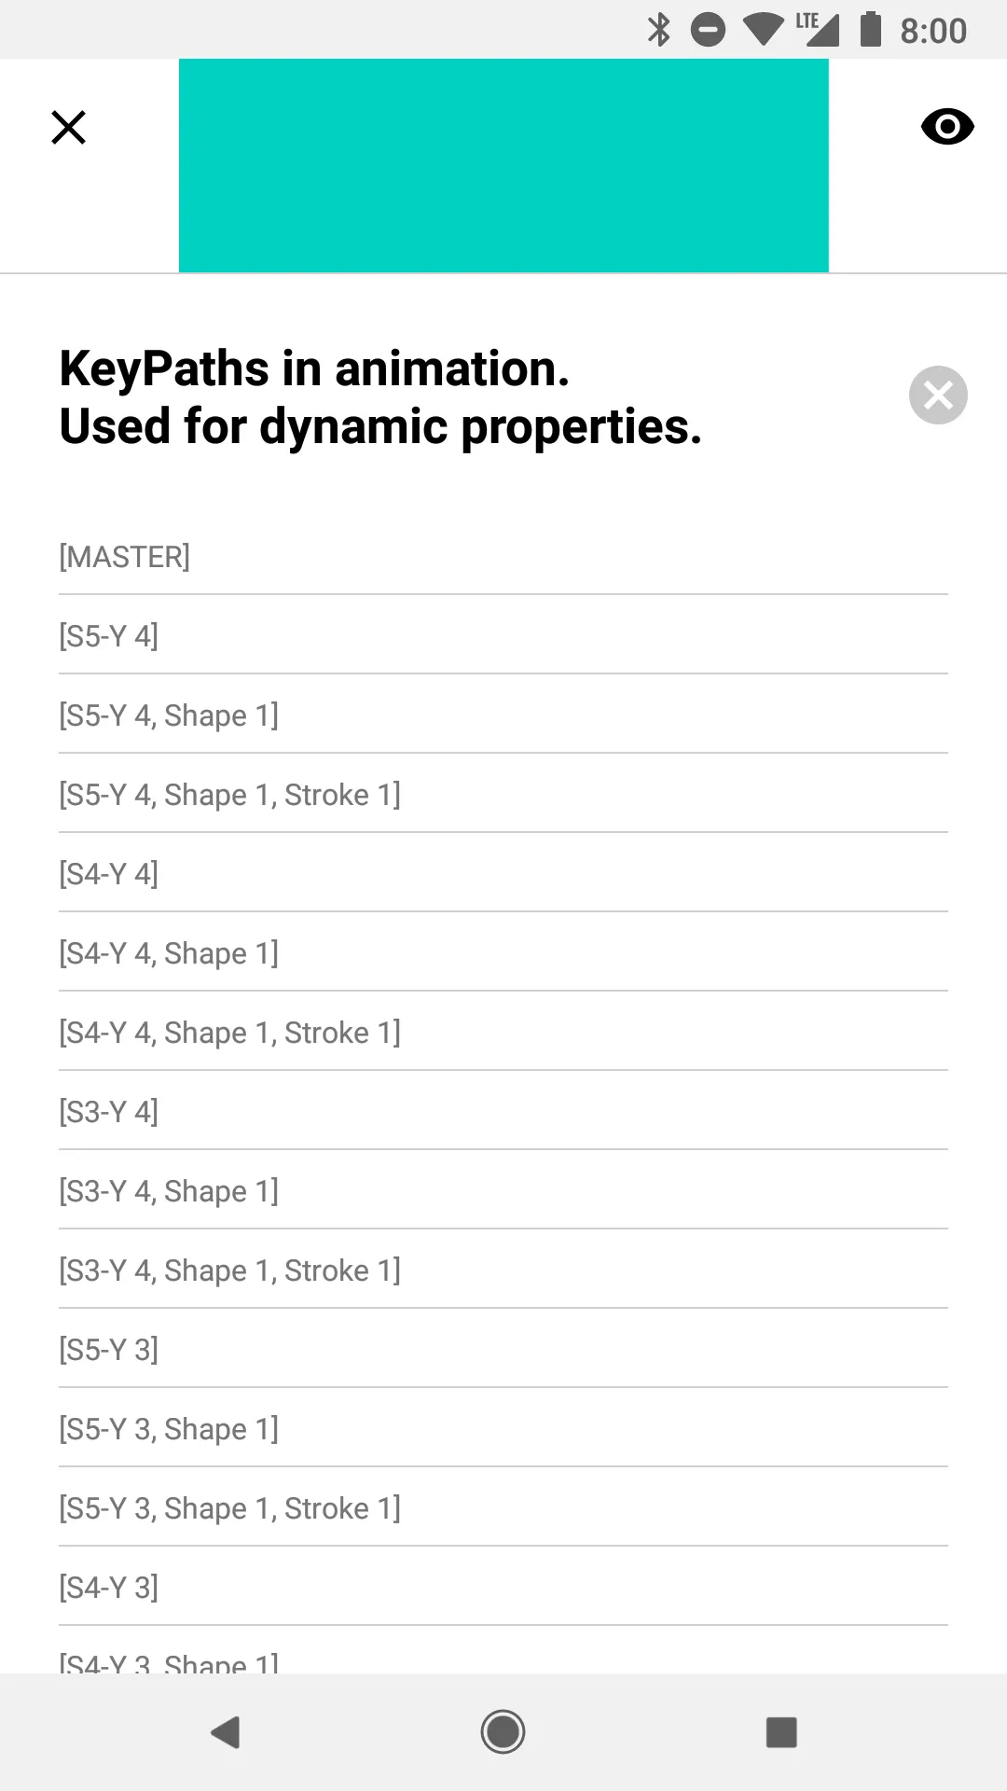Toggle the eye visibility icon
The image size is (1007, 1791).
pyautogui.click(x=947, y=126)
